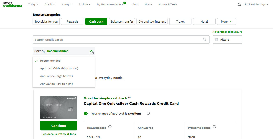Image resolution: width=273 pixels, height=139 pixels.
Task: Sort by Approval Odds high to low
Action: click(64, 68)
